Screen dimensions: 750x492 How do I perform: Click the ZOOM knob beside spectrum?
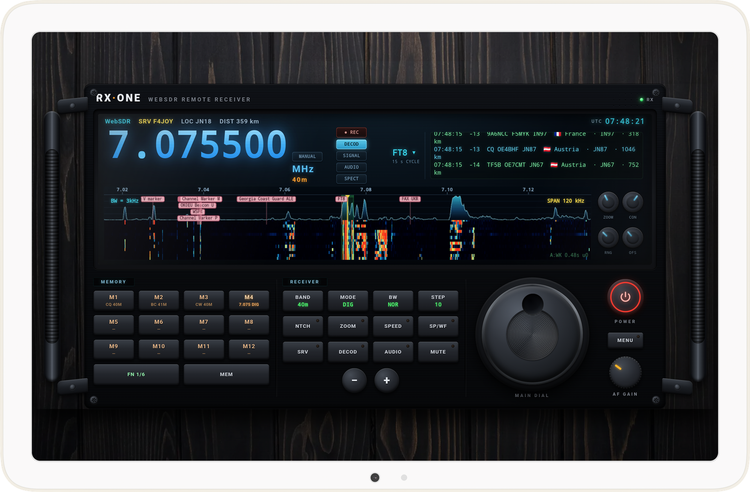click(608, 202)
